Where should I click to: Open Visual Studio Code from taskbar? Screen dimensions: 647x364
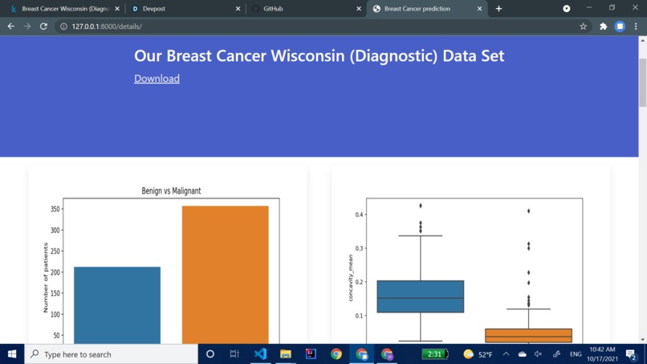[x=260, y=354]
